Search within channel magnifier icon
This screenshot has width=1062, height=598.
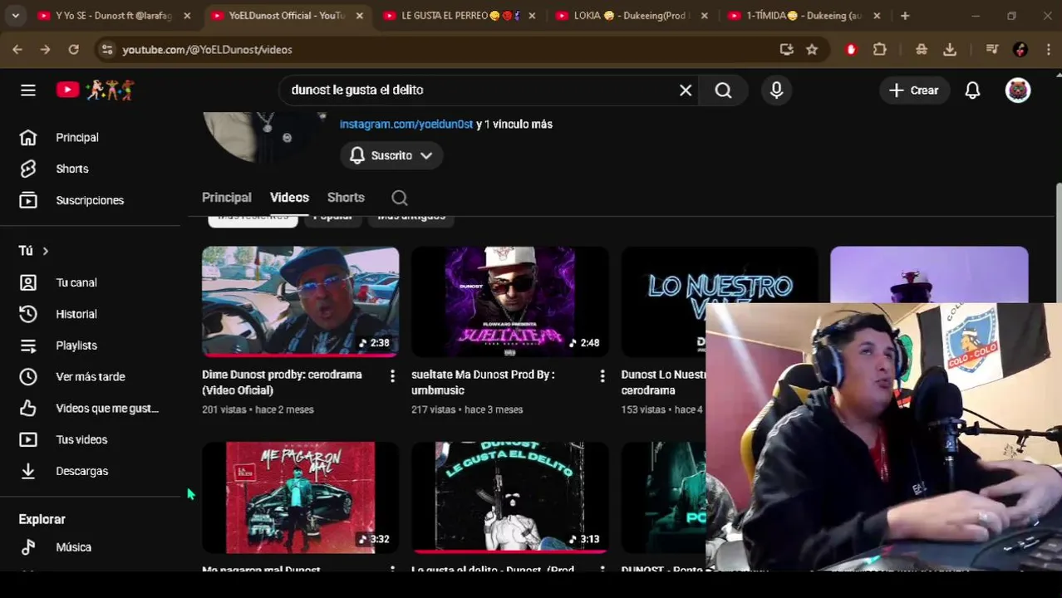400,198
